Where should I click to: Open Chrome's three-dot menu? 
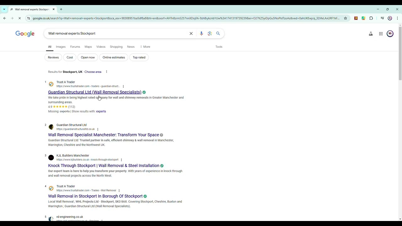point(397,18)
